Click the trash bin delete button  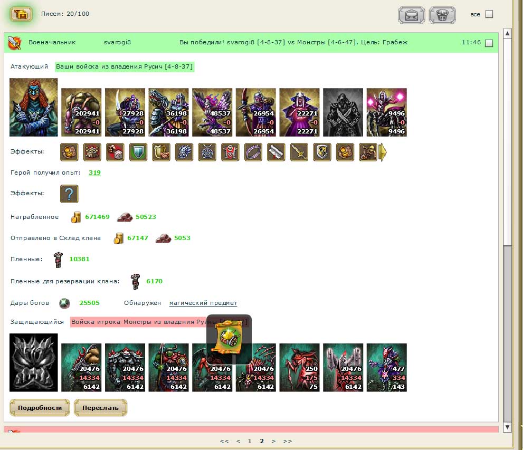click(x=442, y=15)
